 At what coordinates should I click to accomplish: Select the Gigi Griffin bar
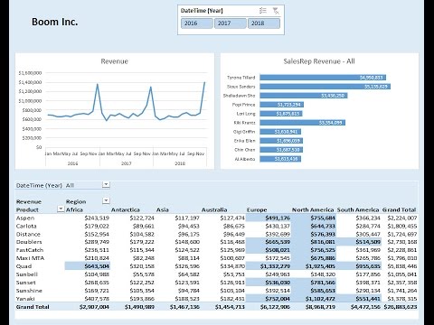coord(280,132)
